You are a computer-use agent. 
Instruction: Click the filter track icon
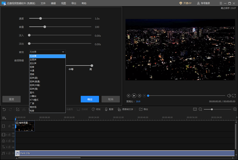pos(3,141)
